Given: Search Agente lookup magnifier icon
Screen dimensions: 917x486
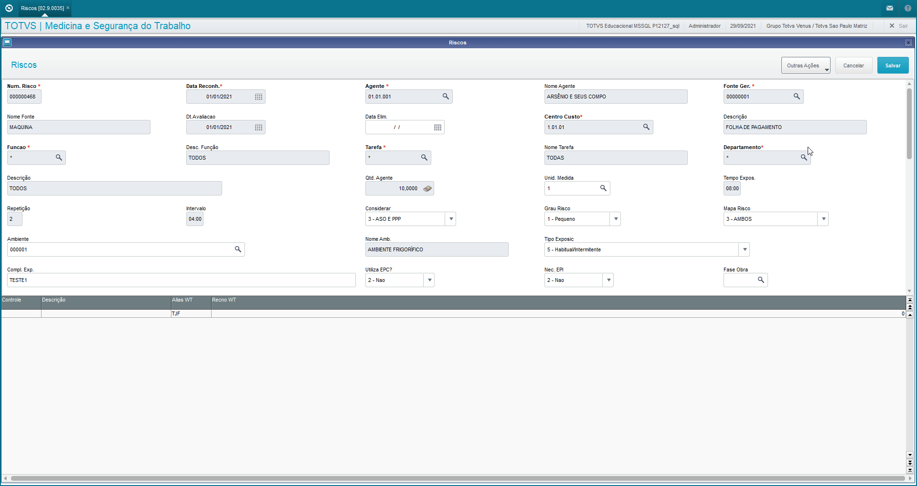Looking at the screenshot, I should (446, 97).
